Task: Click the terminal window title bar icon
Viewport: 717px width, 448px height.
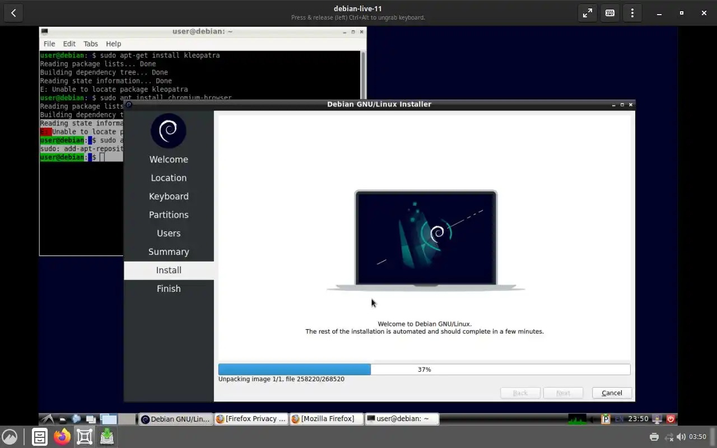Action: (x=45, y=31)
